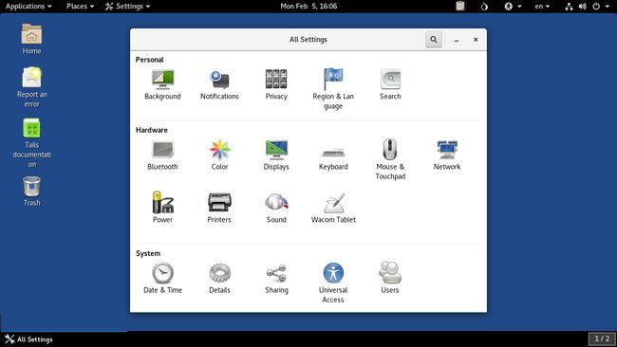Screen dimensions: 617x347
Task: Select the Trash desktop icon
Action: point(31,191)
